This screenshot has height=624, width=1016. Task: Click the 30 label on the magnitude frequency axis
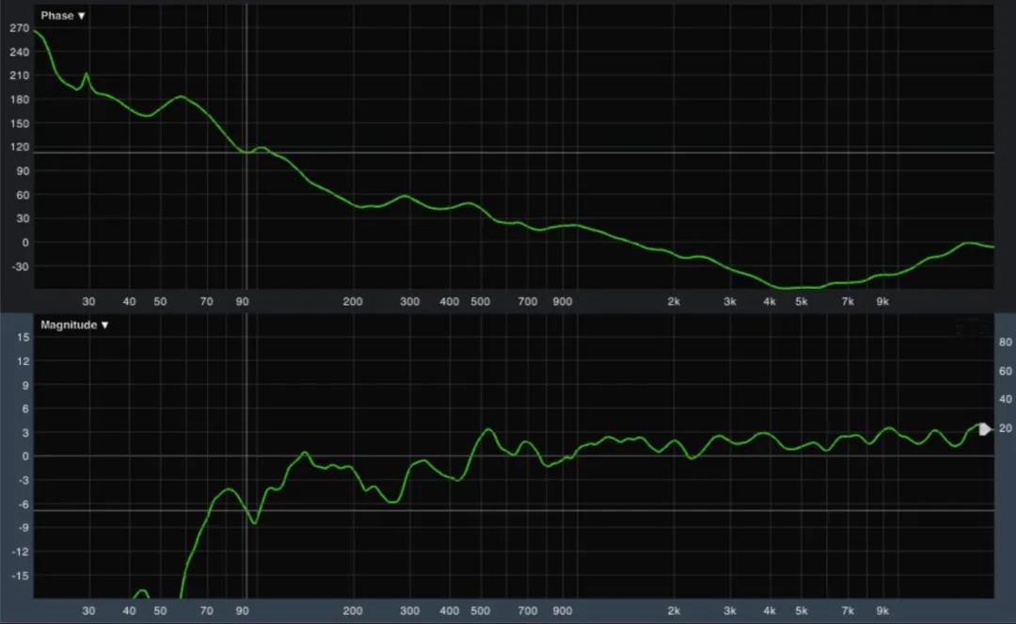pyautogui.click(x=88, y=611)
